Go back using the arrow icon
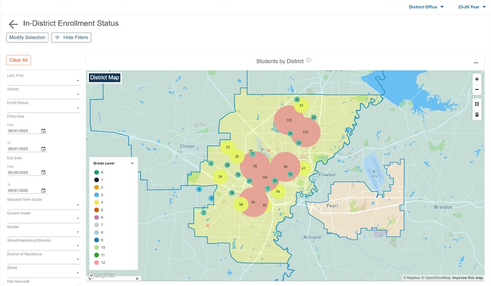 tap(13, 24)
